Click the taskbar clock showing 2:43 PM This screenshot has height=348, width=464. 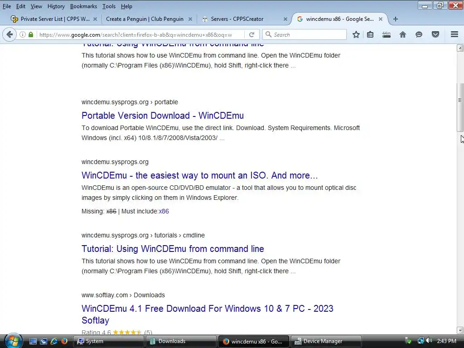pos(446,341)
